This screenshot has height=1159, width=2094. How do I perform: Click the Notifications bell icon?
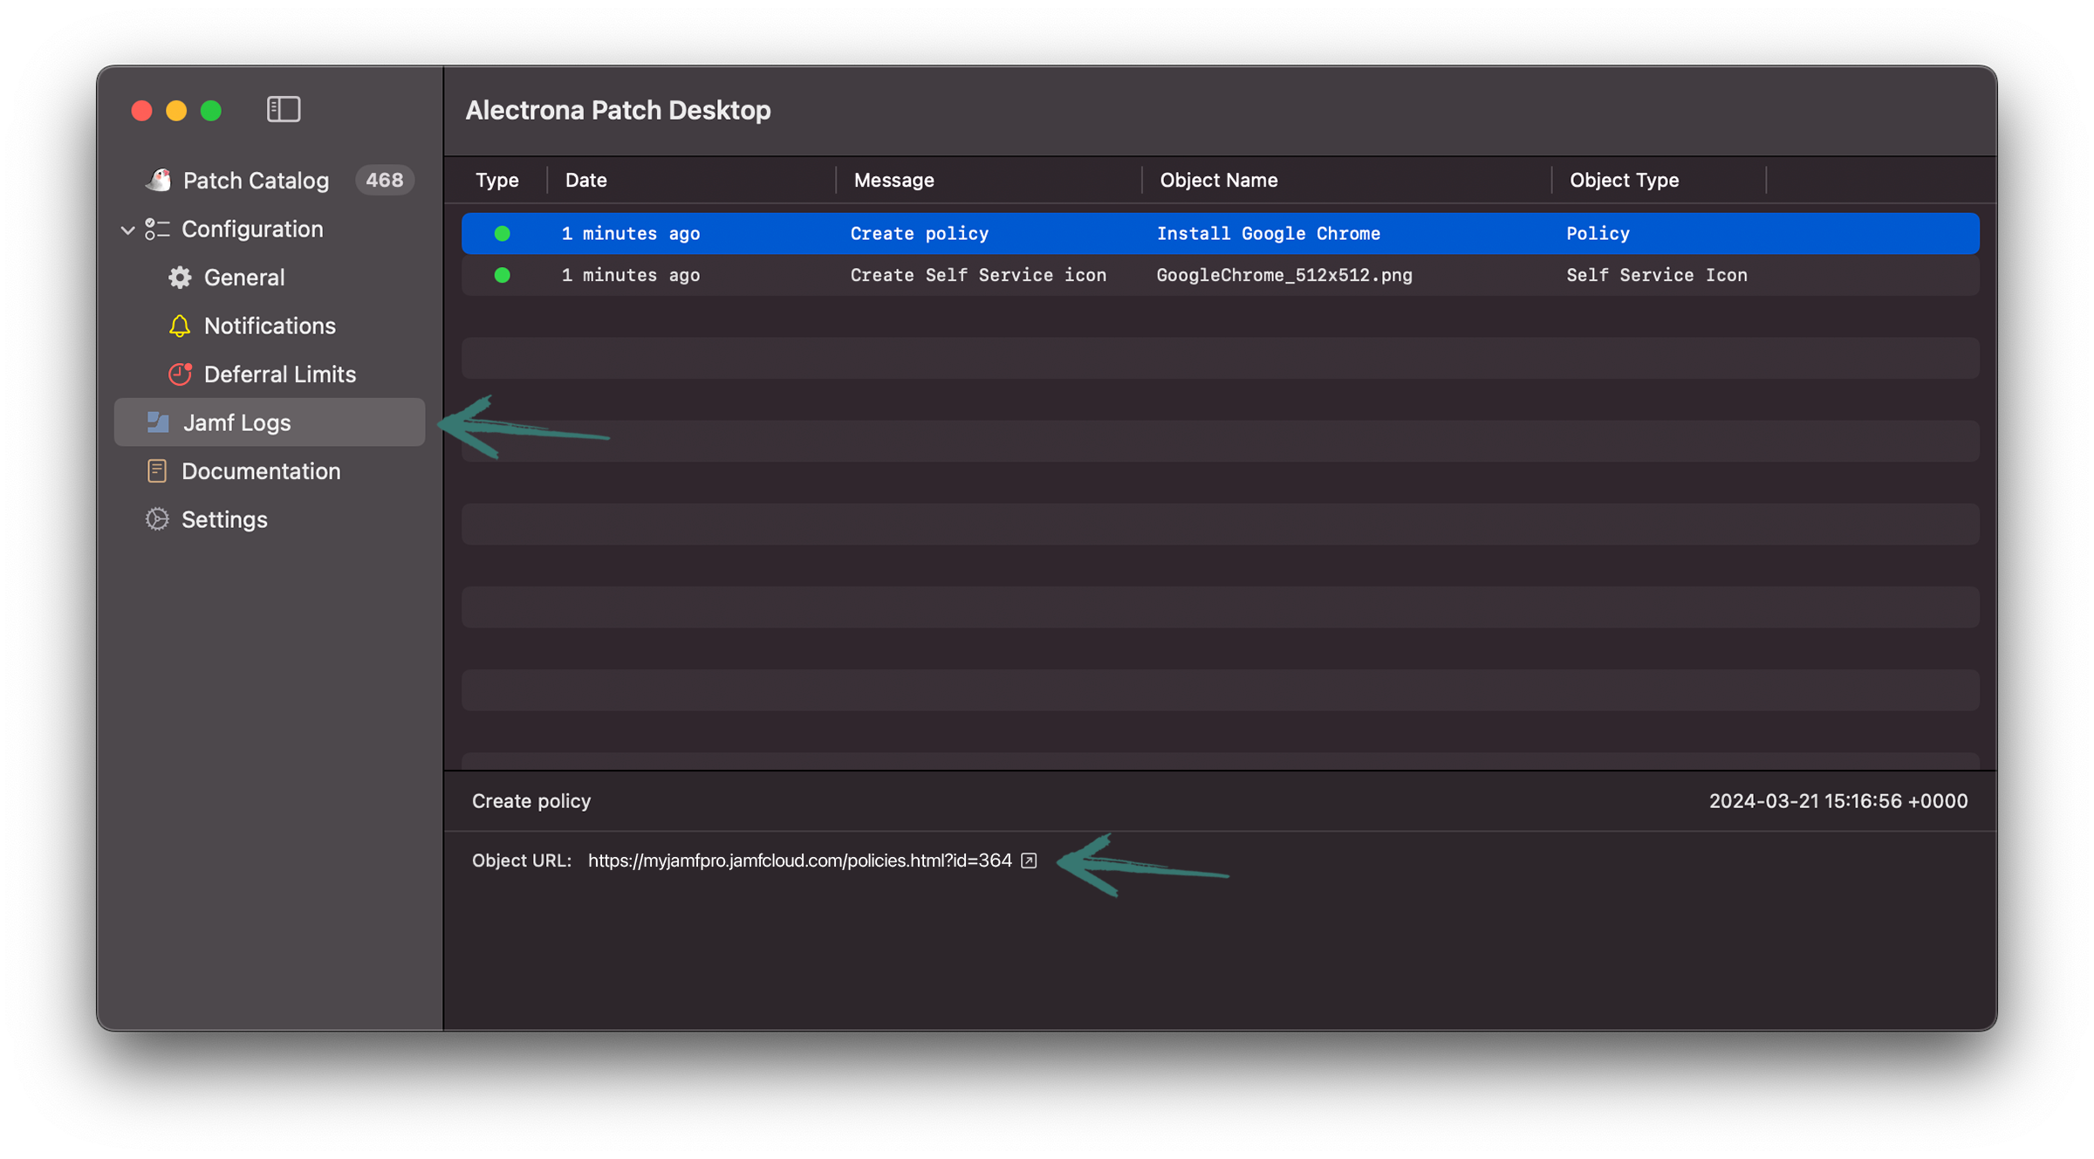tap(180, 326)
